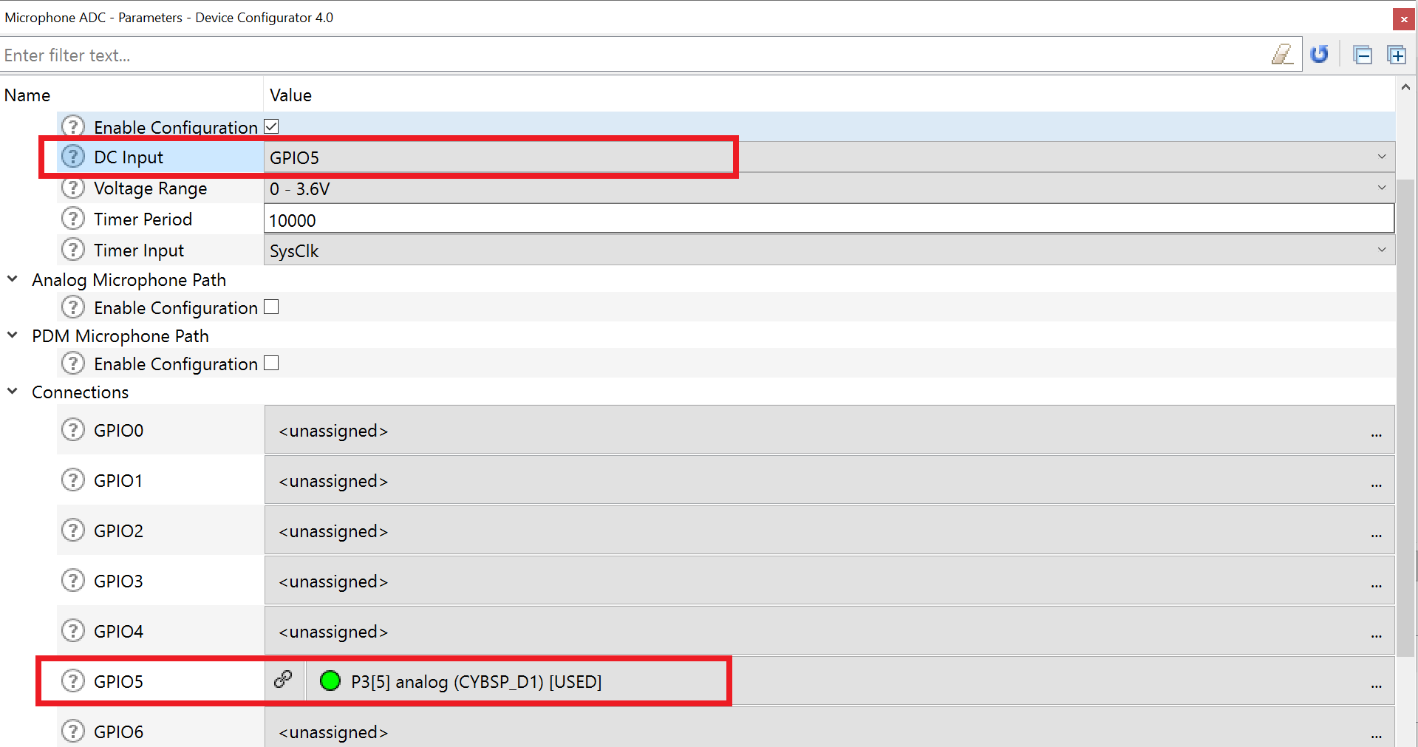The height and width of the screenshot is (747, 1418).
Task: Click the ellipsis button for GPIO5
Action: coord(1376,686)
